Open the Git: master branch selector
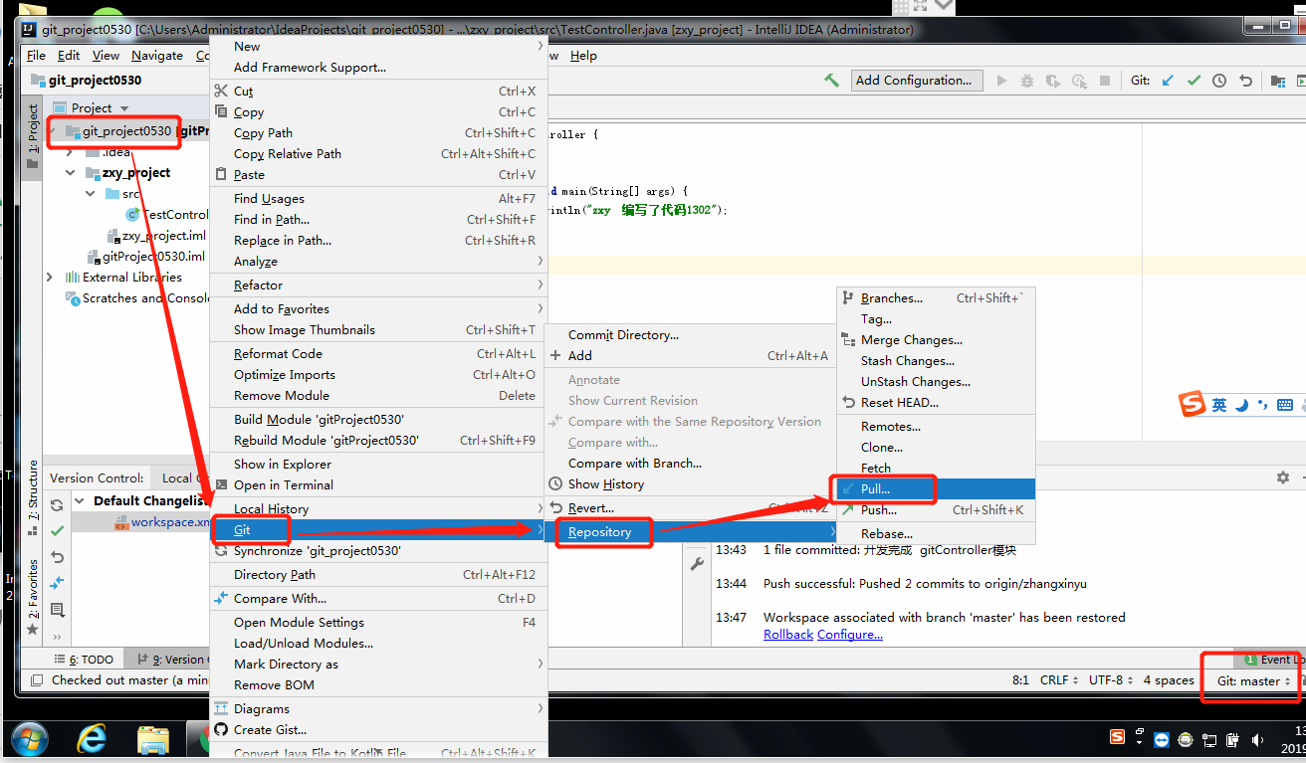1306x763 pixels. pyautogui.click(x=1254, y=680)
